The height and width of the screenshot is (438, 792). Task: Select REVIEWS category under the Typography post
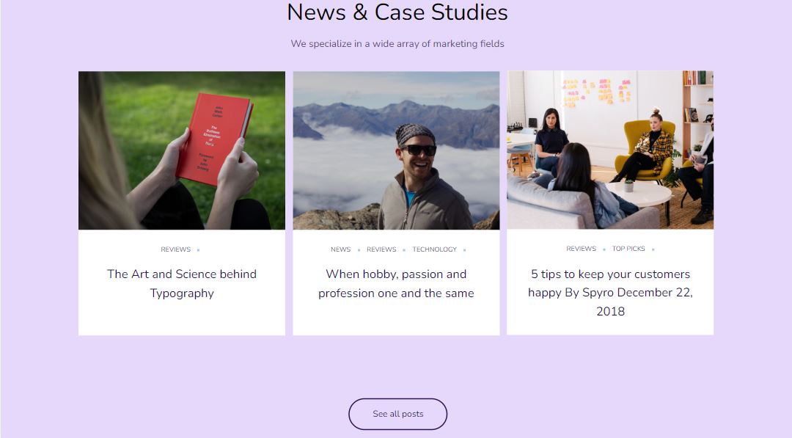click(x=176, y=249)
